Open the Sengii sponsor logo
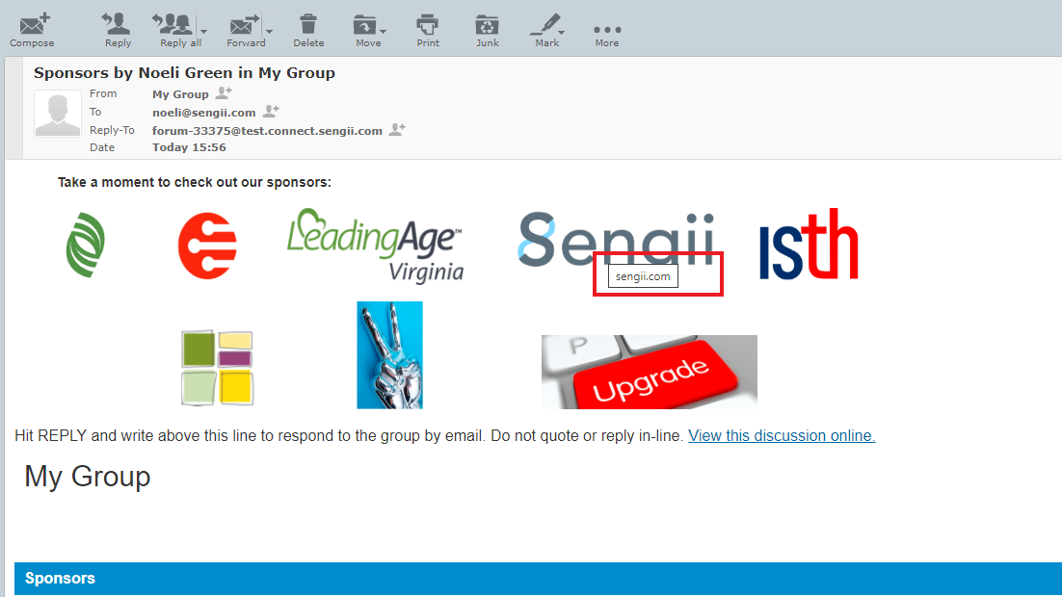Image resolution: width=1062 pixels, height=597 pixels. click(x=616, y=241)
